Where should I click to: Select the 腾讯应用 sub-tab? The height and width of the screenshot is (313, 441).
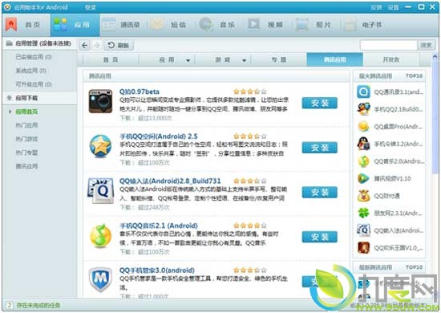coord(334,59)
